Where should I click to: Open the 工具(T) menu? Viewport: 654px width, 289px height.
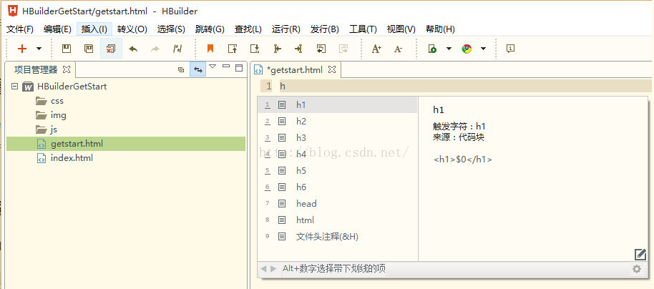pos(363,29)
